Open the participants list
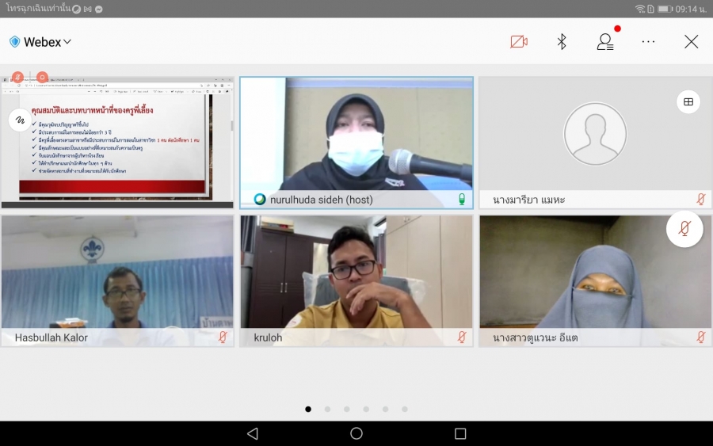The image size is (713, 446). pyautogui.click(x=605, y=42)
